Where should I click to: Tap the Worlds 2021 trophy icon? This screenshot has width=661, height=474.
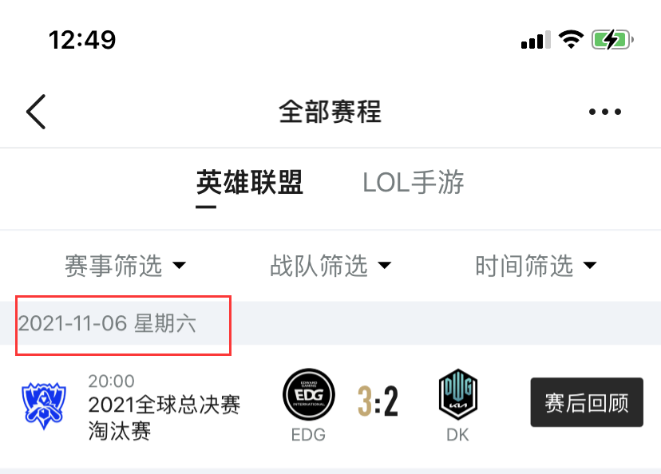(x=44, y=405)
